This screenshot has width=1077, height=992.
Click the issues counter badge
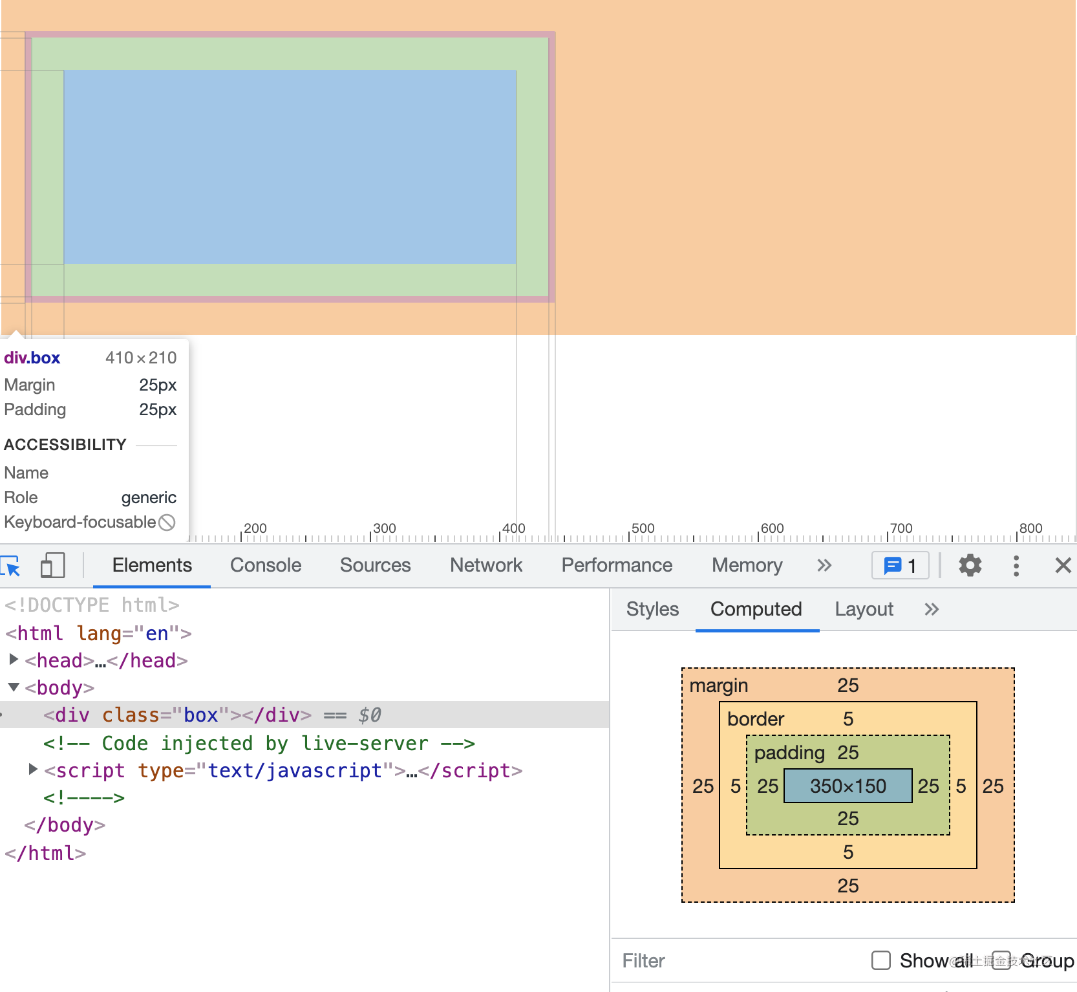901,566
